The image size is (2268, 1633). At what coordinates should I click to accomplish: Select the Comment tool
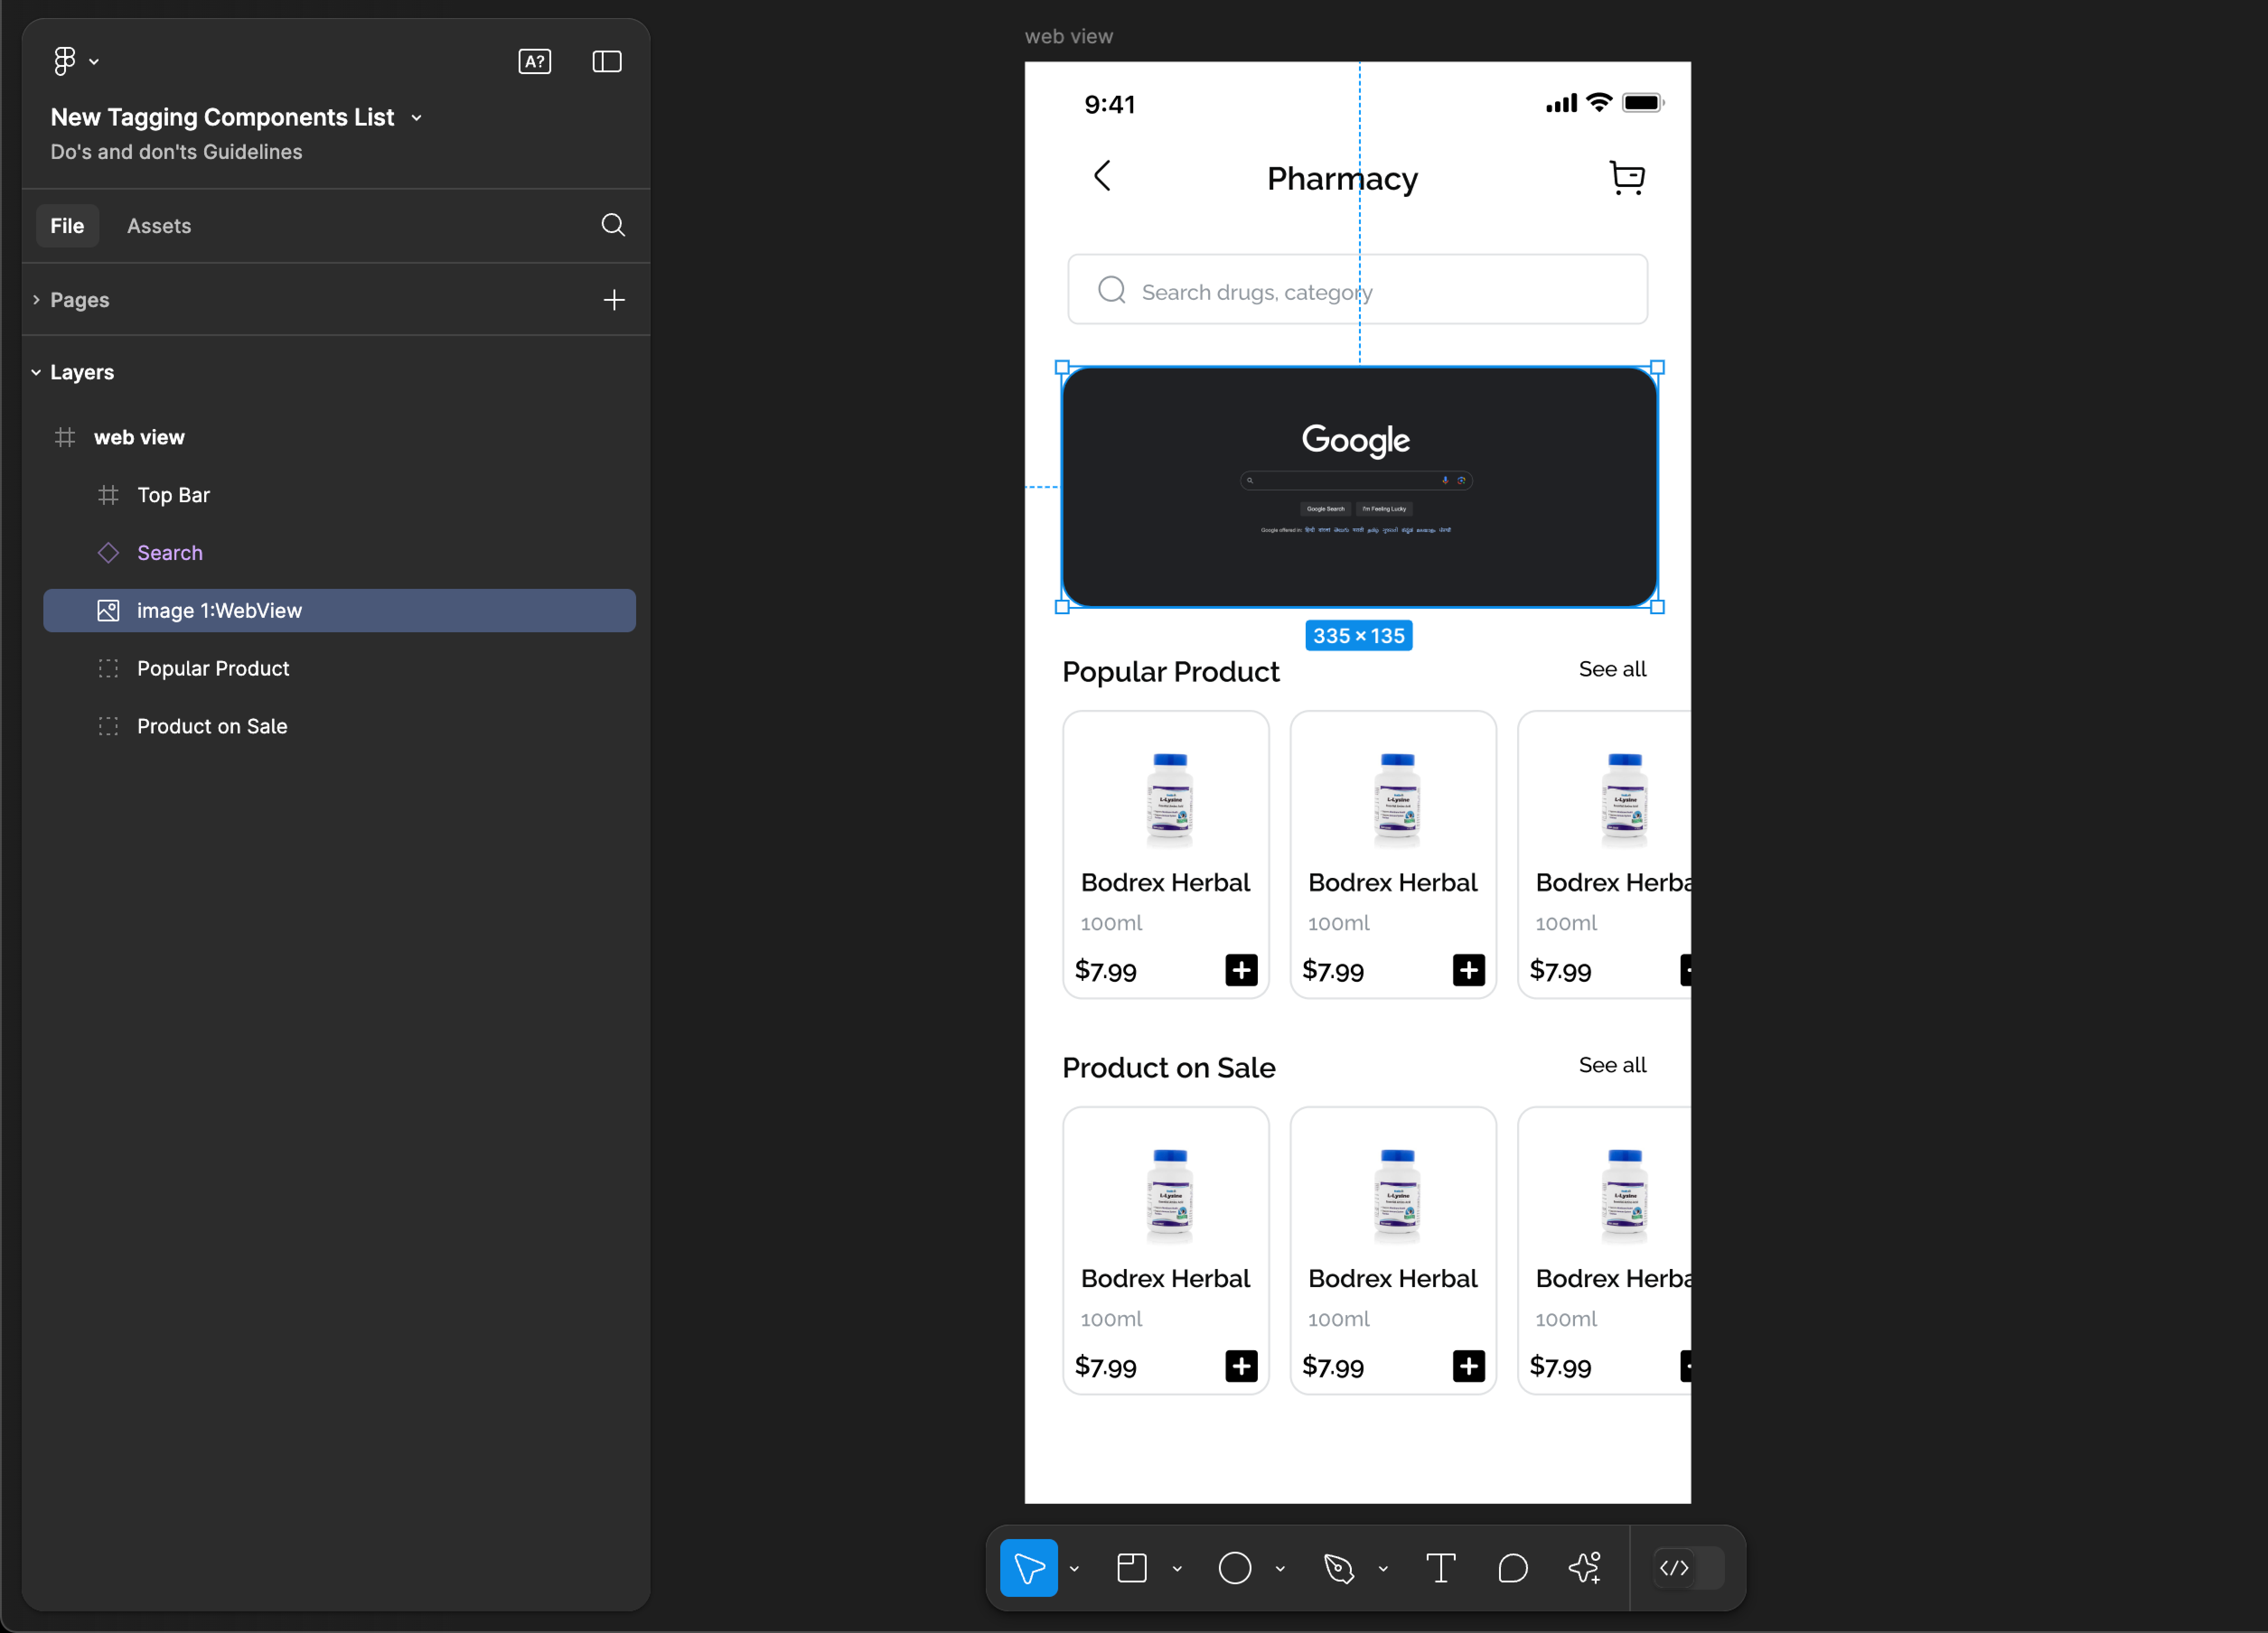coord(1513,1568)
